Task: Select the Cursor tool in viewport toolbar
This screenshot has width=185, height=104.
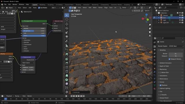Action: 67,19
